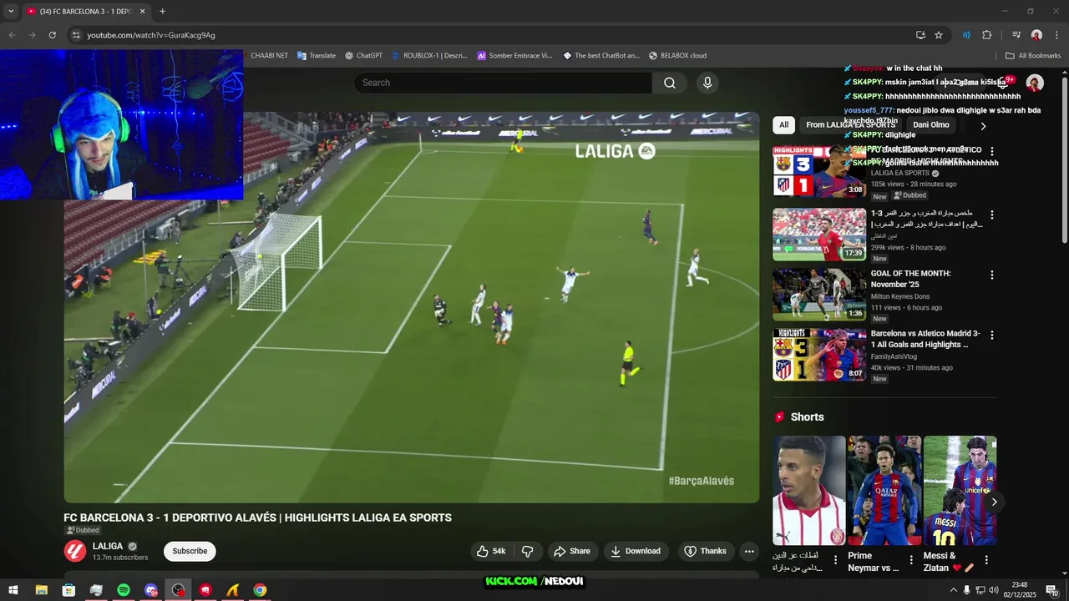The image size is (1069, 601).
Task: Click the address bar URL youtube.com/watch
Action: click(x=151, y=35)
